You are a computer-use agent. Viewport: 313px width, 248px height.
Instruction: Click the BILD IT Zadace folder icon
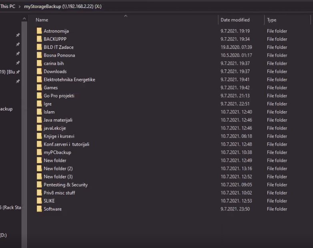[39, 47]
